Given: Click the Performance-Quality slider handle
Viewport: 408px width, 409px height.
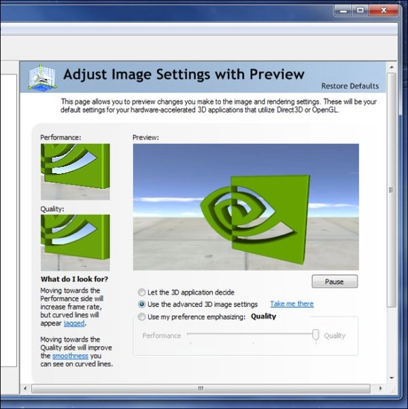Looking at the screenshot, I should [x=316, y=335].
